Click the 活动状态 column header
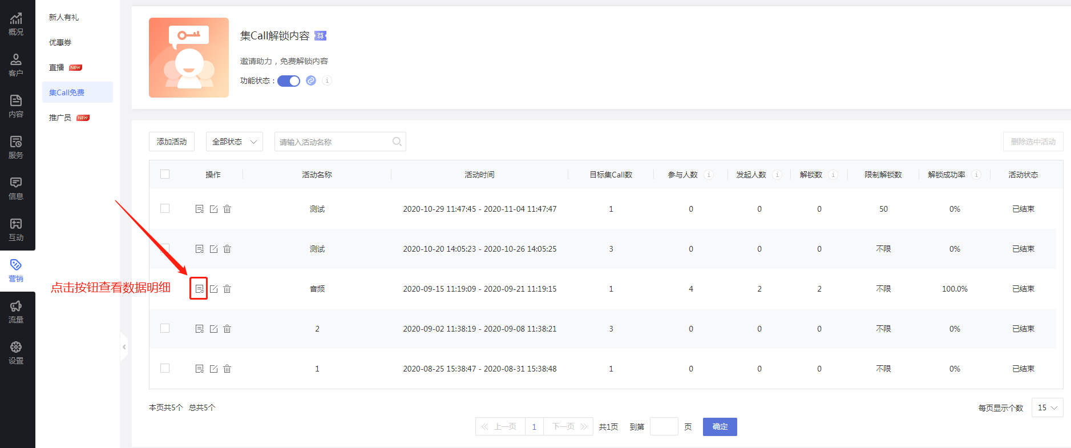Image resolution: width=1071 pixels, height=448 pixels. 1023,175
